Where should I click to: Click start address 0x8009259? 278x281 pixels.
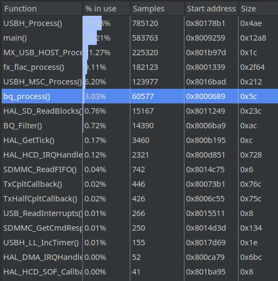point(206,38)
